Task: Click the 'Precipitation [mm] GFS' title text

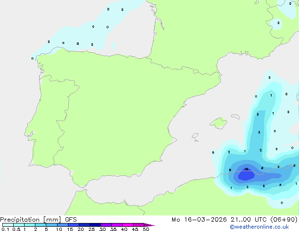Action: (38, 220)
